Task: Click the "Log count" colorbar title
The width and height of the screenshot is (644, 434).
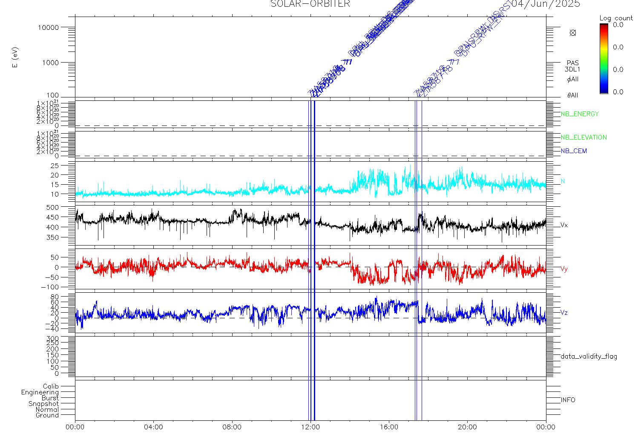Action: [616, 18]
